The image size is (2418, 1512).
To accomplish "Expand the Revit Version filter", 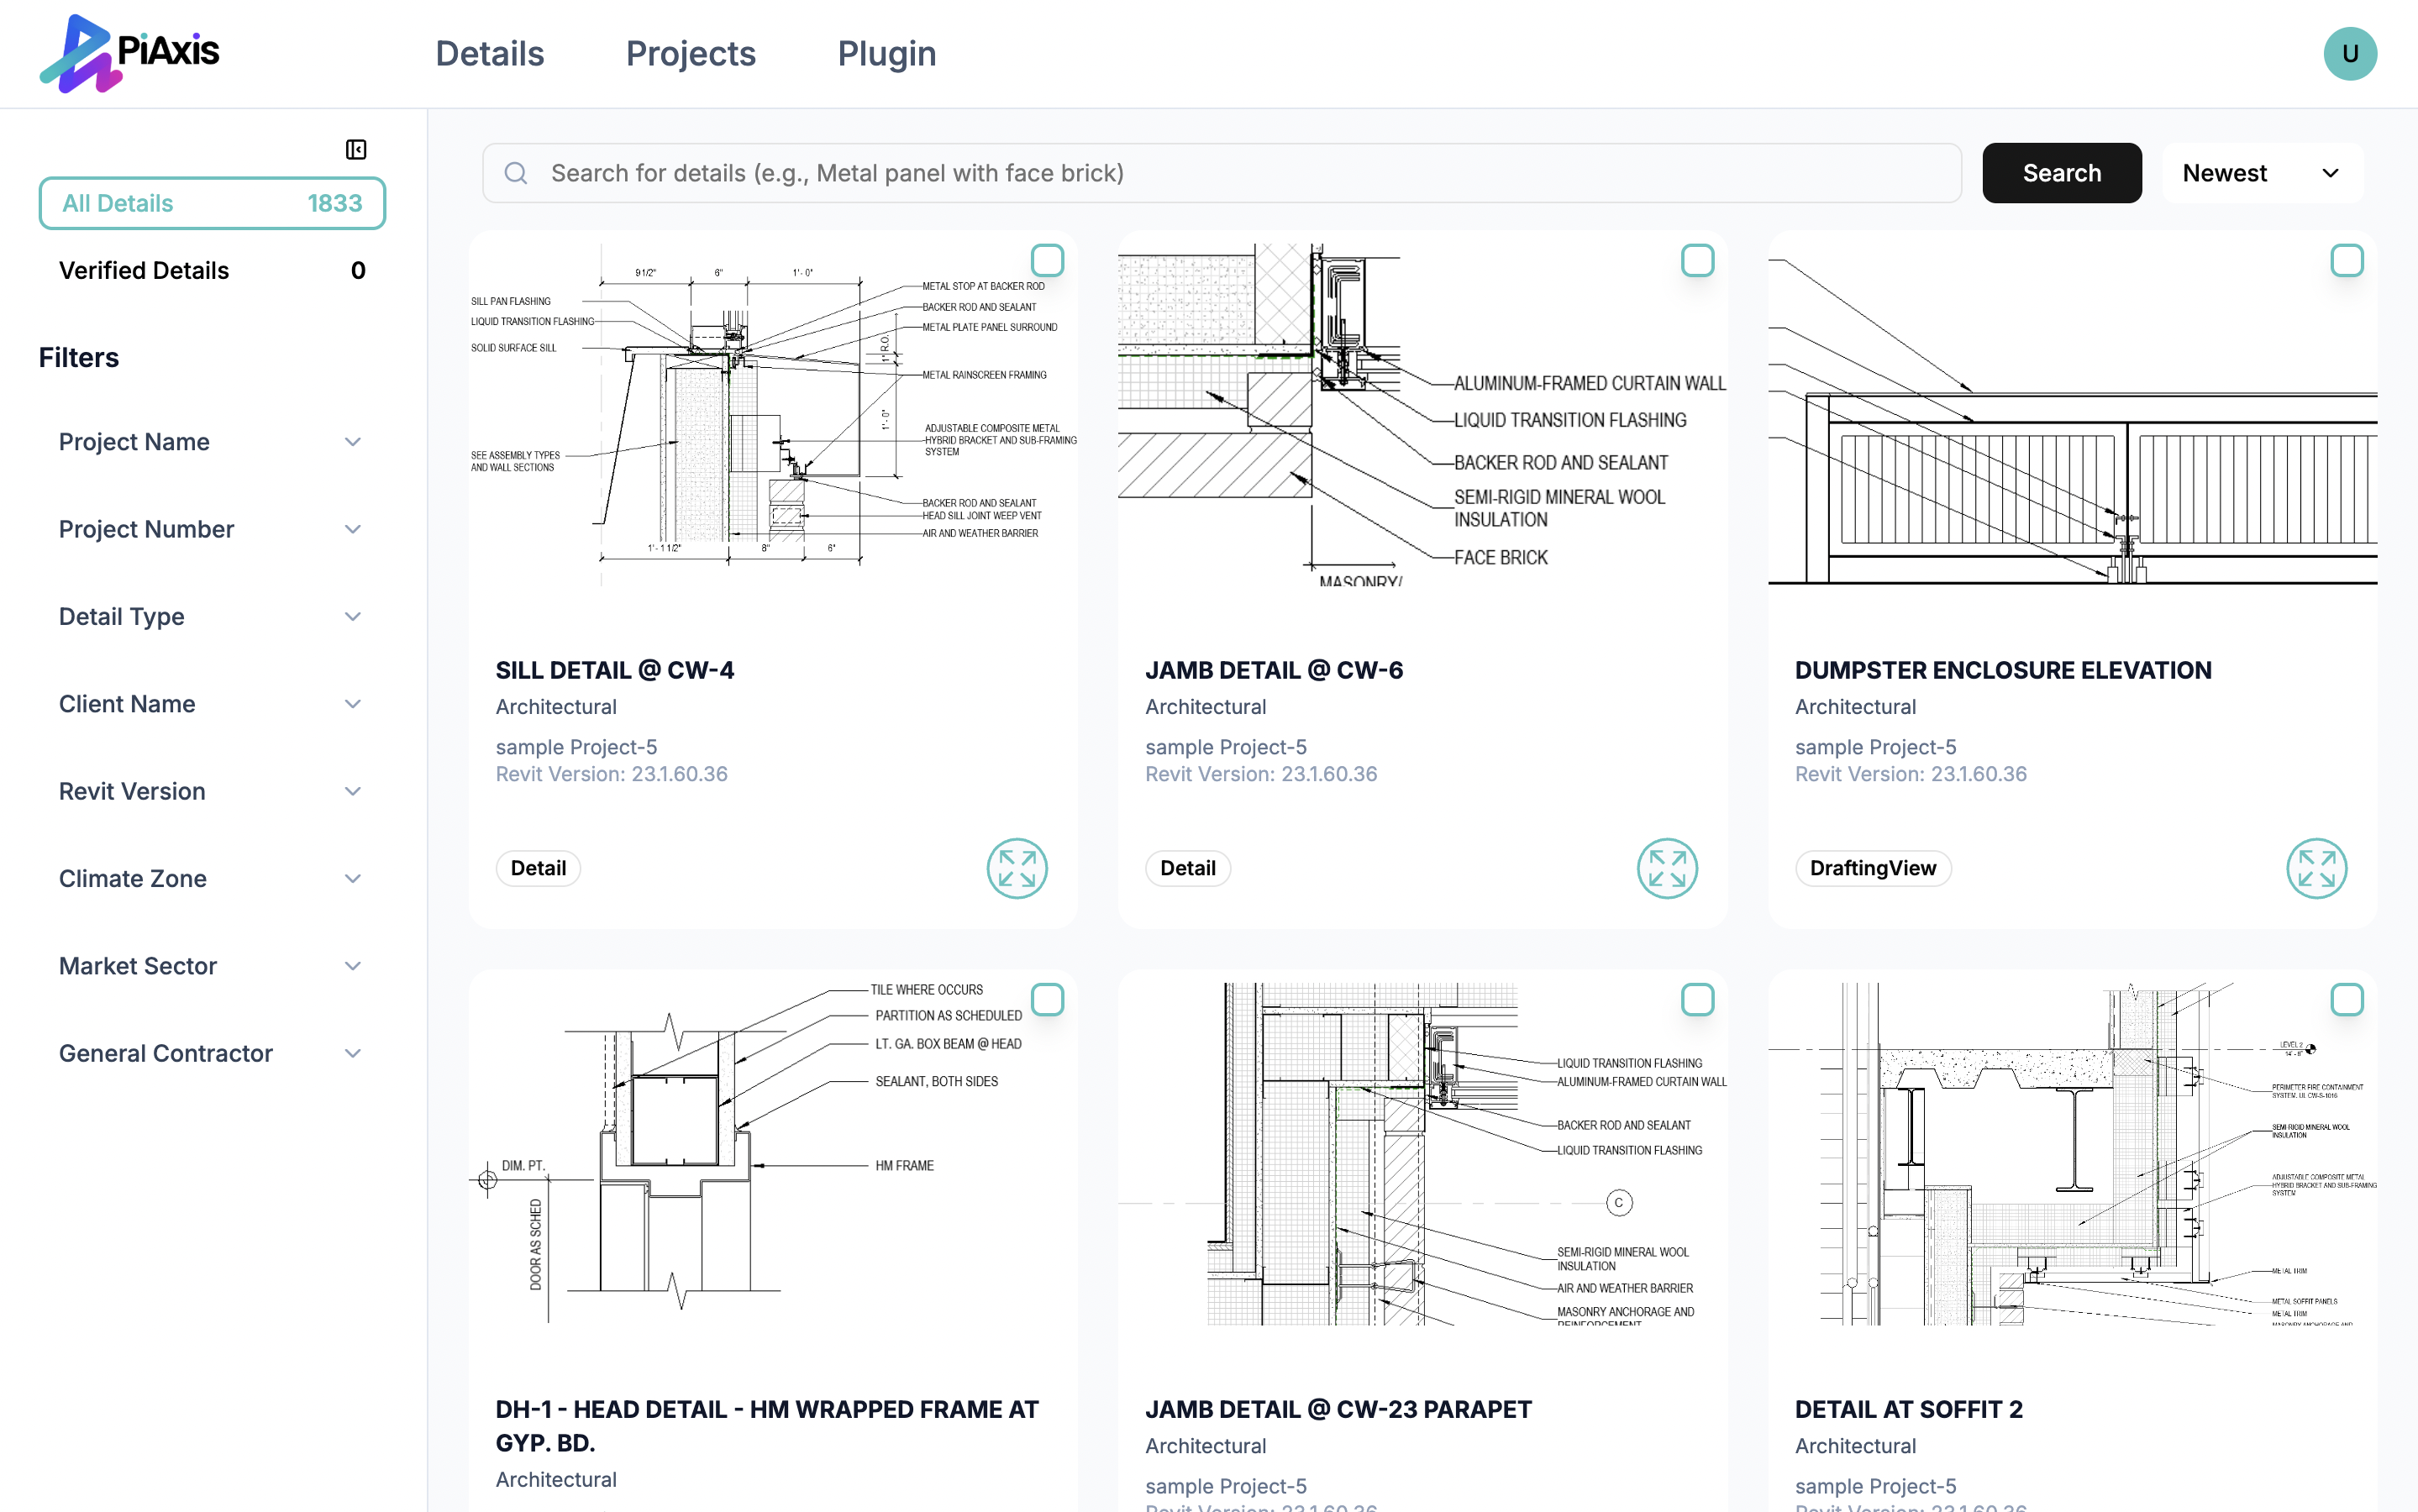I will pyautogui.click(x=211, y=791).
